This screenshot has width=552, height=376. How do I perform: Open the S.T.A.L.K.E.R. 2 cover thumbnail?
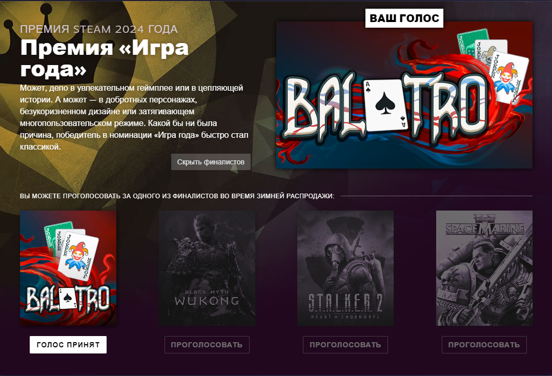[x=345, y=268]
